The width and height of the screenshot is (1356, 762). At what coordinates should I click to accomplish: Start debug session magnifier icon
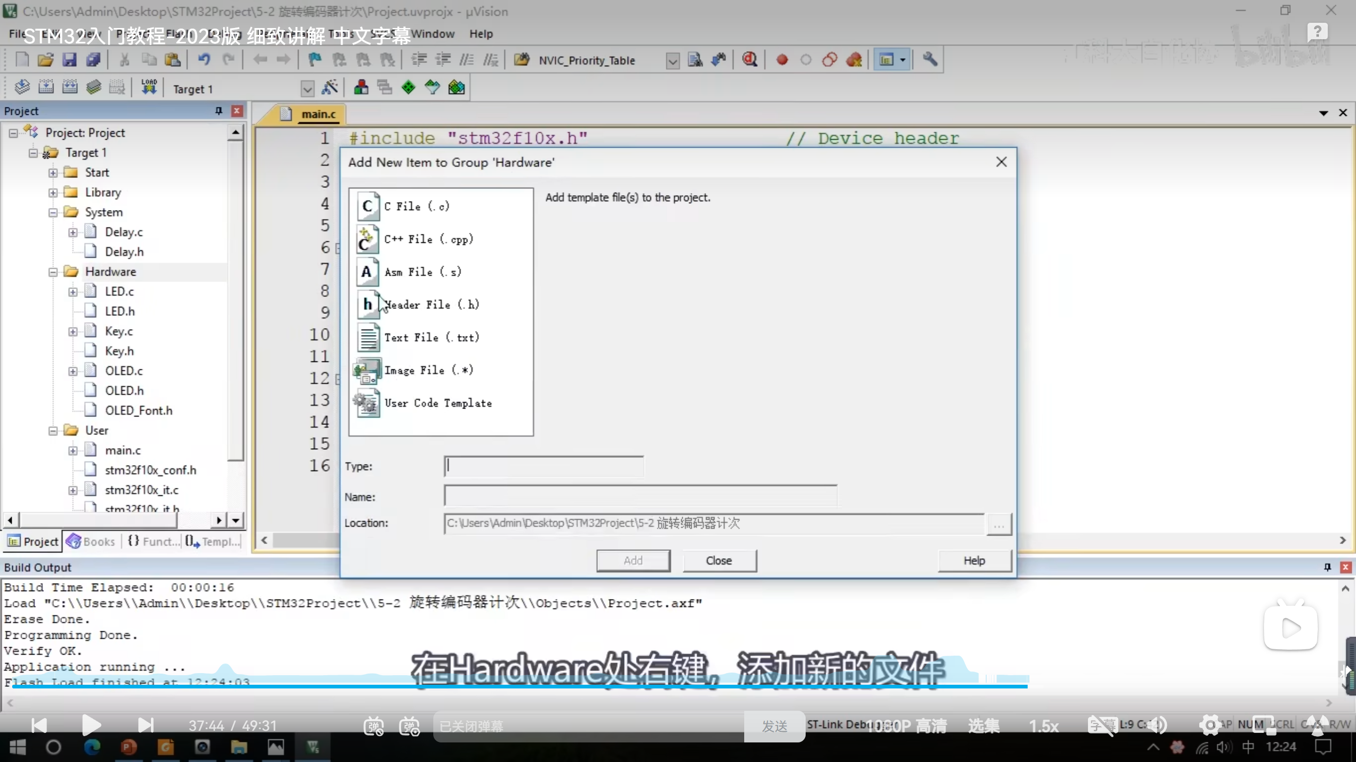click(749, 60)
